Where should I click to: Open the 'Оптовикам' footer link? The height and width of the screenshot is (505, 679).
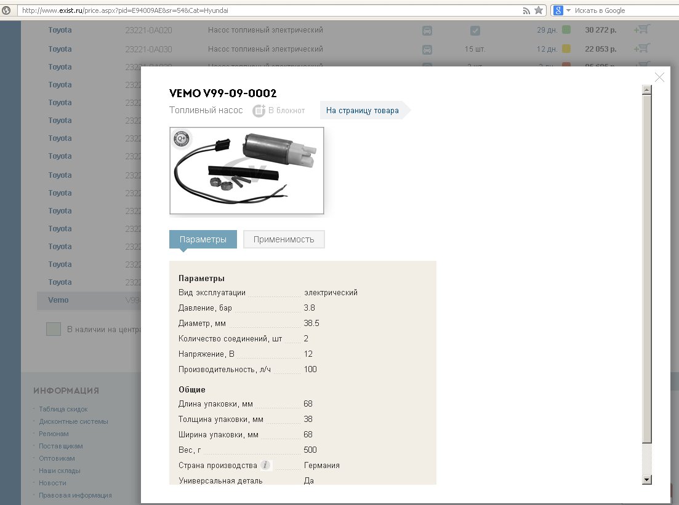click(x=57, y=458)
